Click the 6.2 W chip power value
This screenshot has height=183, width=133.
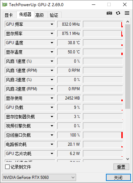pyautogui.click(x=69, y=154)
